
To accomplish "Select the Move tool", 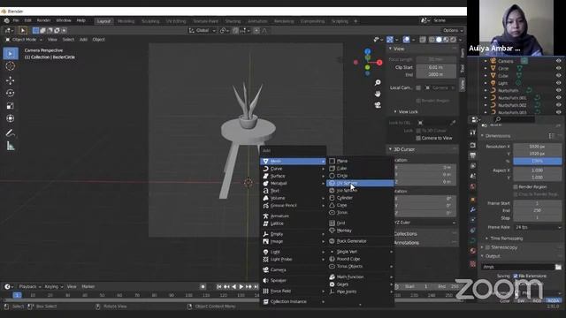I will point(11,80).
